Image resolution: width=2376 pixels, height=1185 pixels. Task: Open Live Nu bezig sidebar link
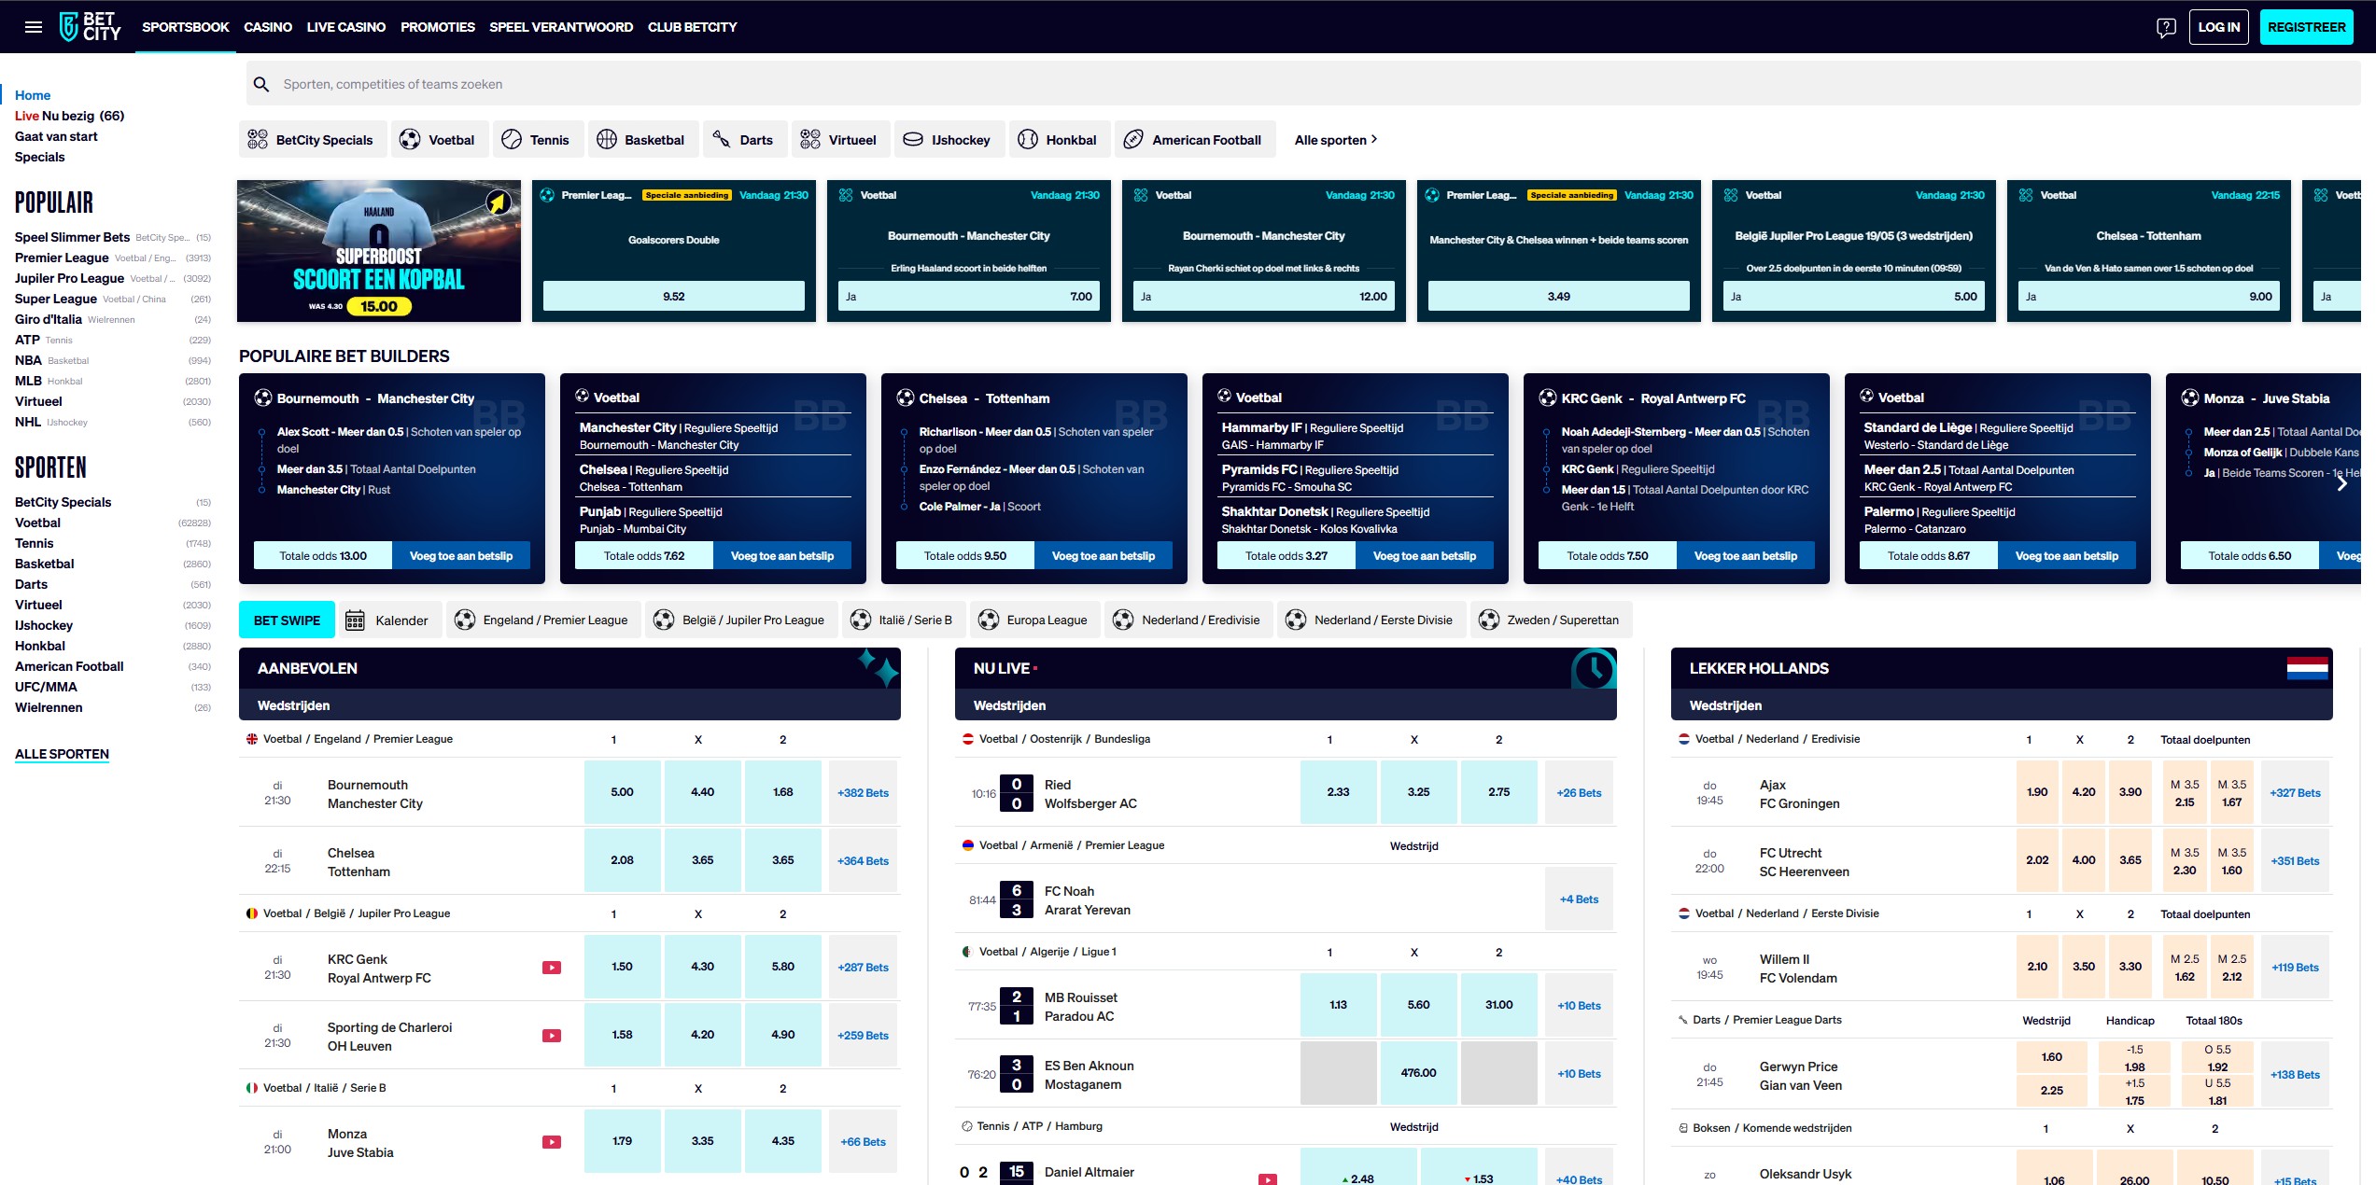coord(69,116)
